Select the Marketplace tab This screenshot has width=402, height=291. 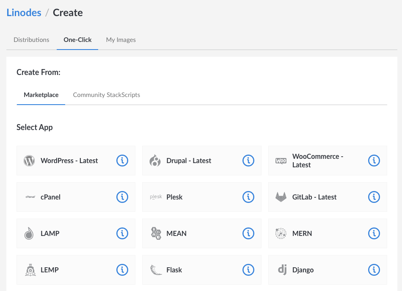point(41,94)
